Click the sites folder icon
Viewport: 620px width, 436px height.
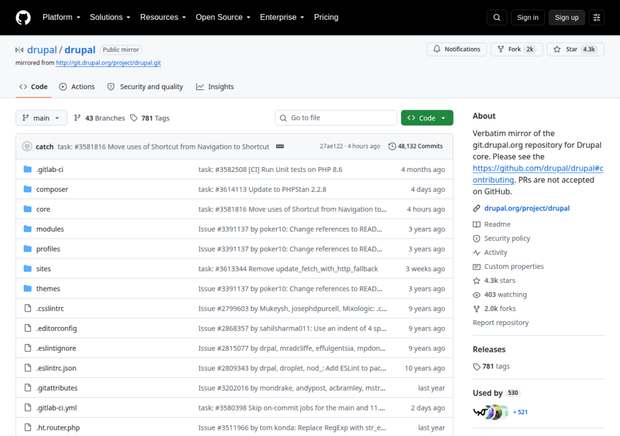pyautogui.click(x=27, y=269)
